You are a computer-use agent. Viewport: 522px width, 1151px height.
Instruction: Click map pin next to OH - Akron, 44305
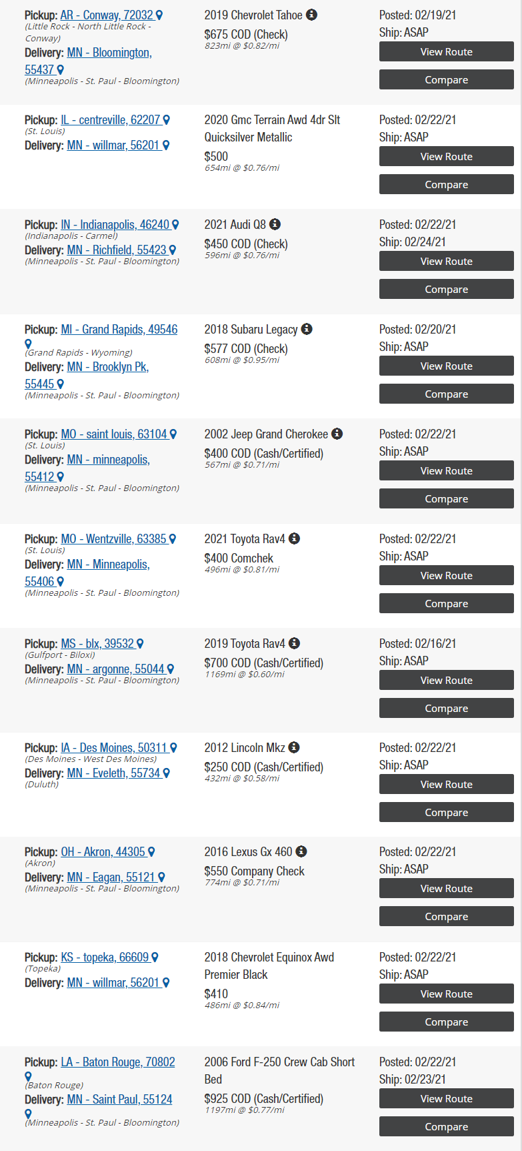point(151,852)
